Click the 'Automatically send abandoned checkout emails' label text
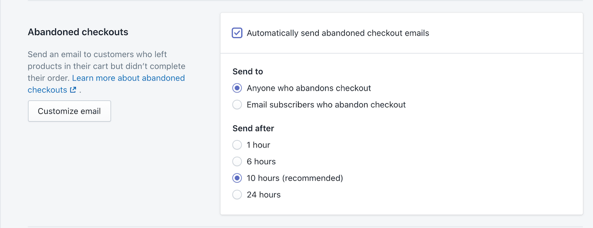The width and height of the screenshot is (593, 228). pos(338,33)
